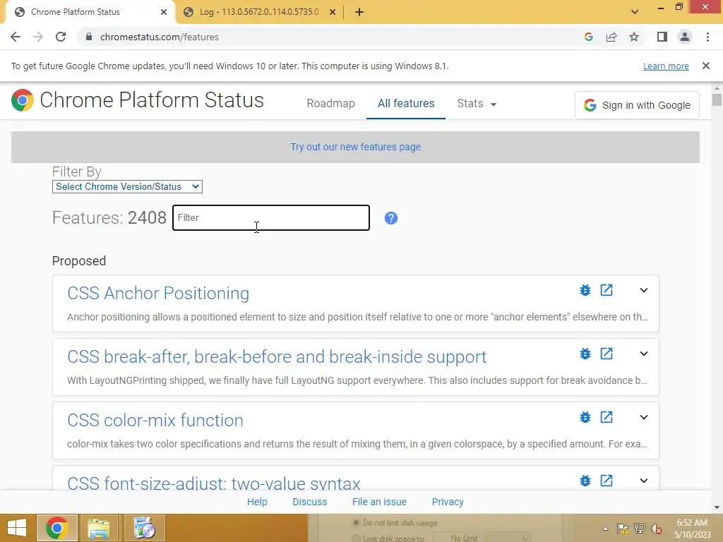Open the Privacy footer link
723x542 pixels.
point(447,502)
